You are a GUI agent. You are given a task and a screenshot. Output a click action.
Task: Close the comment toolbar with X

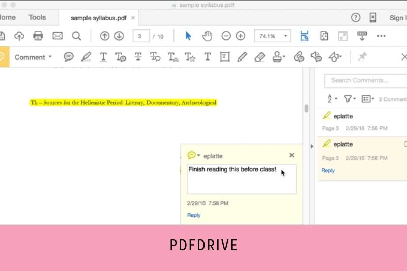[x=404, y=57]
